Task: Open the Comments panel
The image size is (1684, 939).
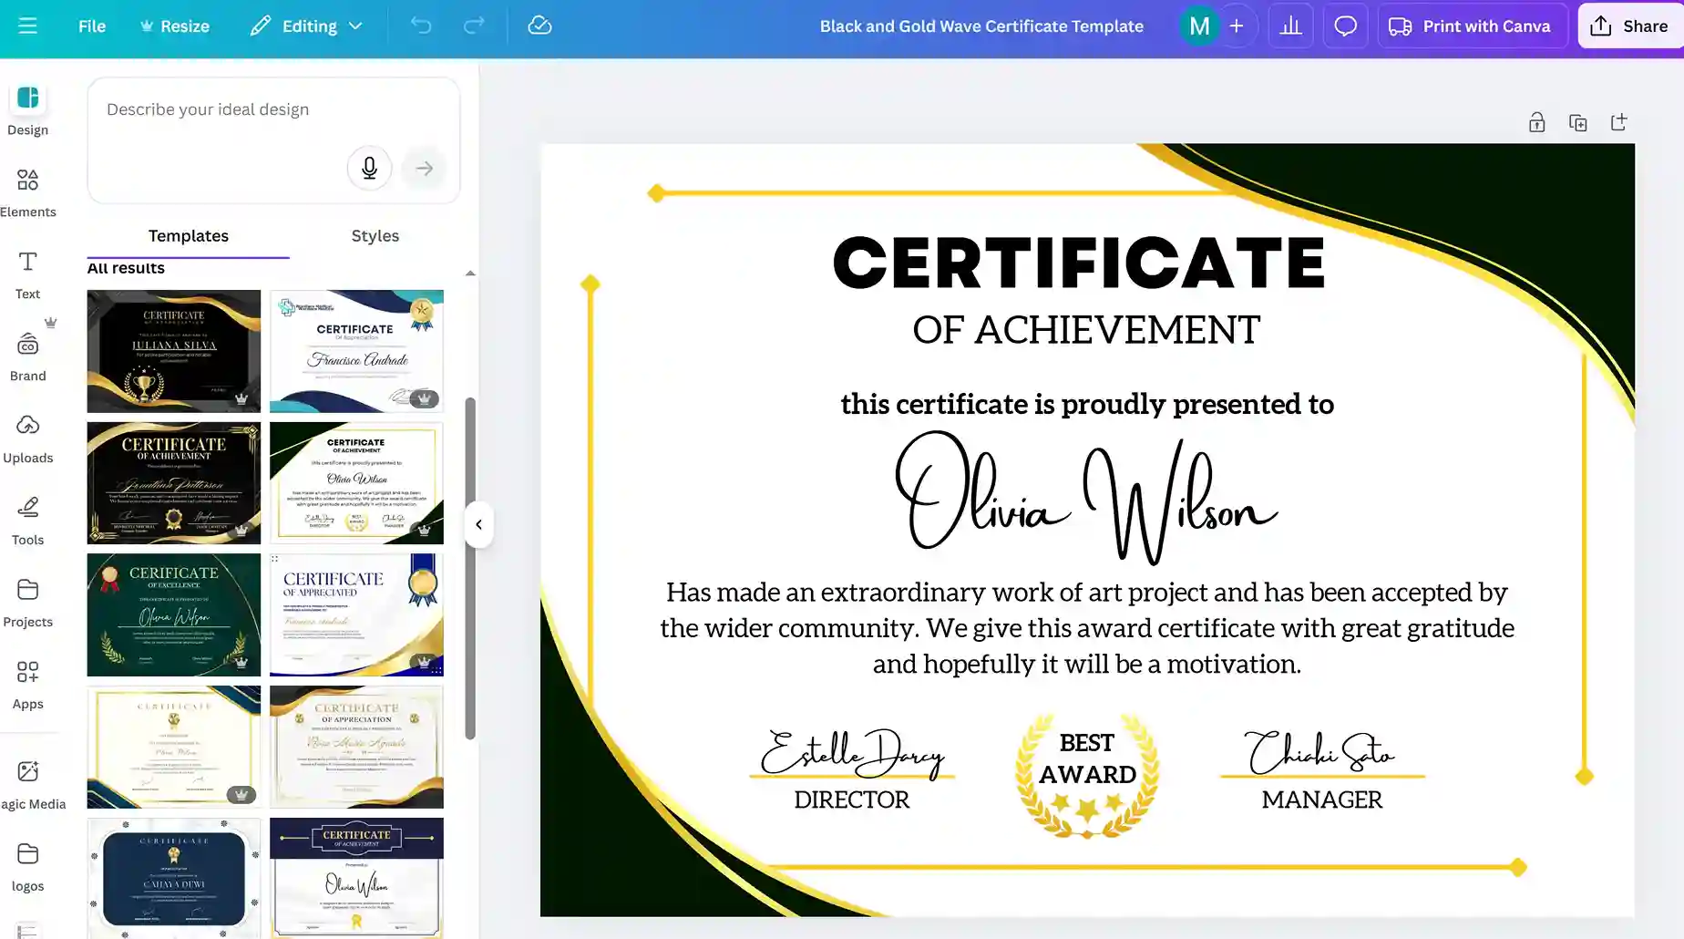Action: click(1345, 26)
